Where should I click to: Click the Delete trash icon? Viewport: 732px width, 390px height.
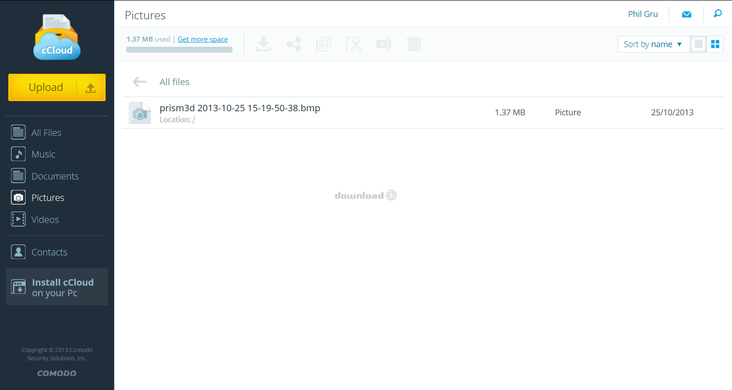point(414,44)
